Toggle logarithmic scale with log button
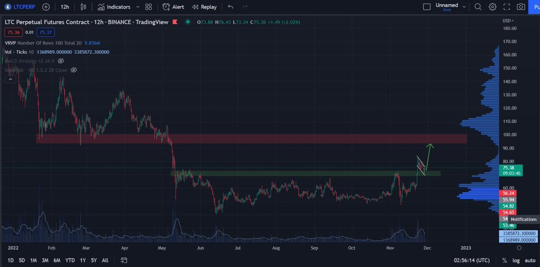This screenshot has height=267, width=540. click(516, 260)
